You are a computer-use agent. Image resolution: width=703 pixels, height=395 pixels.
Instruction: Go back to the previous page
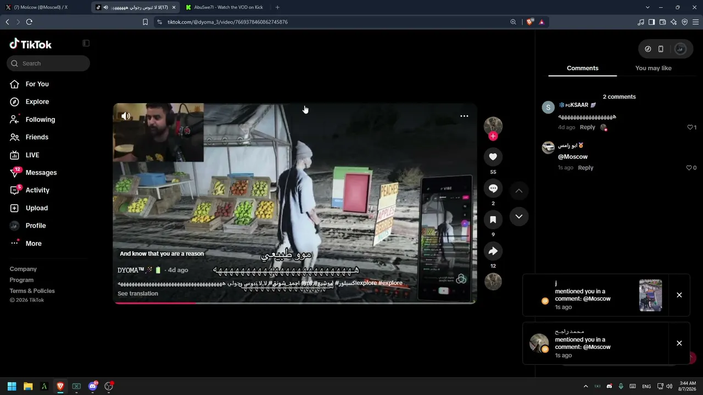coord(7,22)
